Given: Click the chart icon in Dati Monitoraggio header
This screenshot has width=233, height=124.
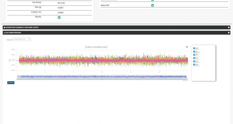Looking at the screenshot, I should pos(4,33).
